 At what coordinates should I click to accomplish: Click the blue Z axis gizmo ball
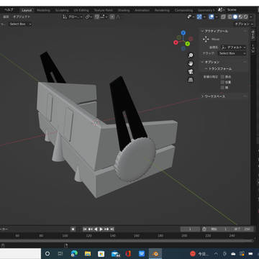pos(183,32)
